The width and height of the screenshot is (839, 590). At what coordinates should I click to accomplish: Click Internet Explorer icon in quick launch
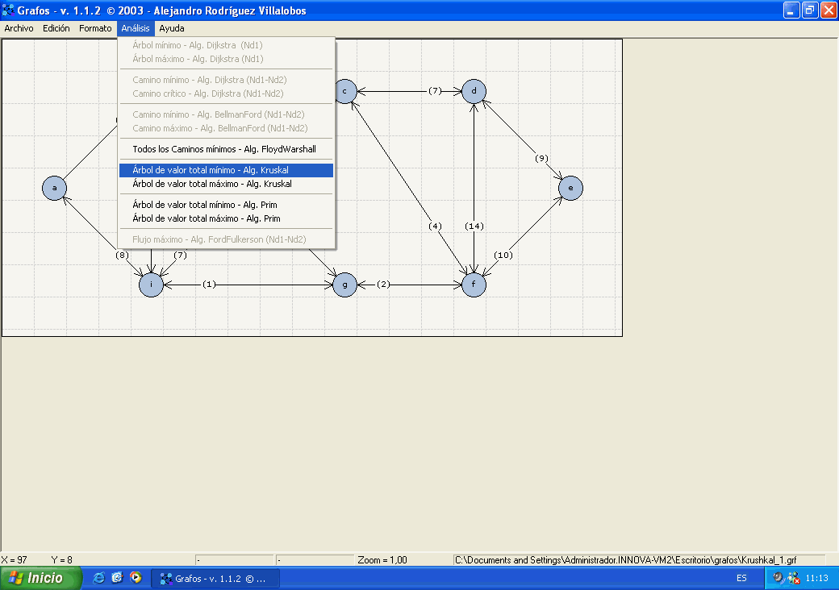[99, 578]
